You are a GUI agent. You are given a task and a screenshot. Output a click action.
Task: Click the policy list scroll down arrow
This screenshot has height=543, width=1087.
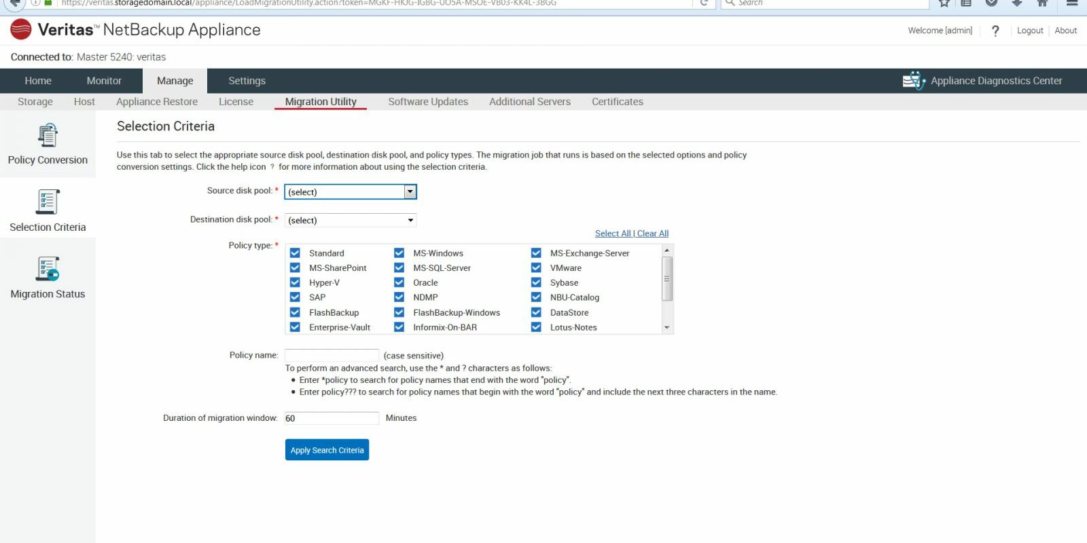click(667, 328)
